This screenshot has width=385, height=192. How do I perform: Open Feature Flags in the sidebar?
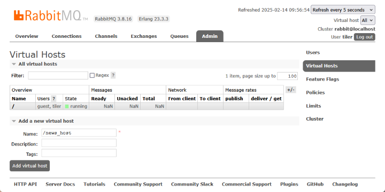322,79
